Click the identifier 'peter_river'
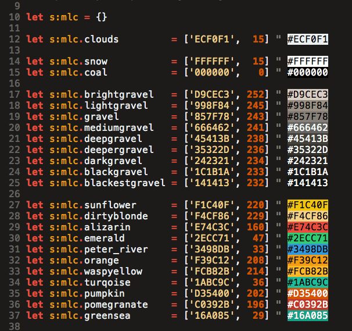Image resolution: width=352 pixels, height=331 pixels. [x=116, y=249]
